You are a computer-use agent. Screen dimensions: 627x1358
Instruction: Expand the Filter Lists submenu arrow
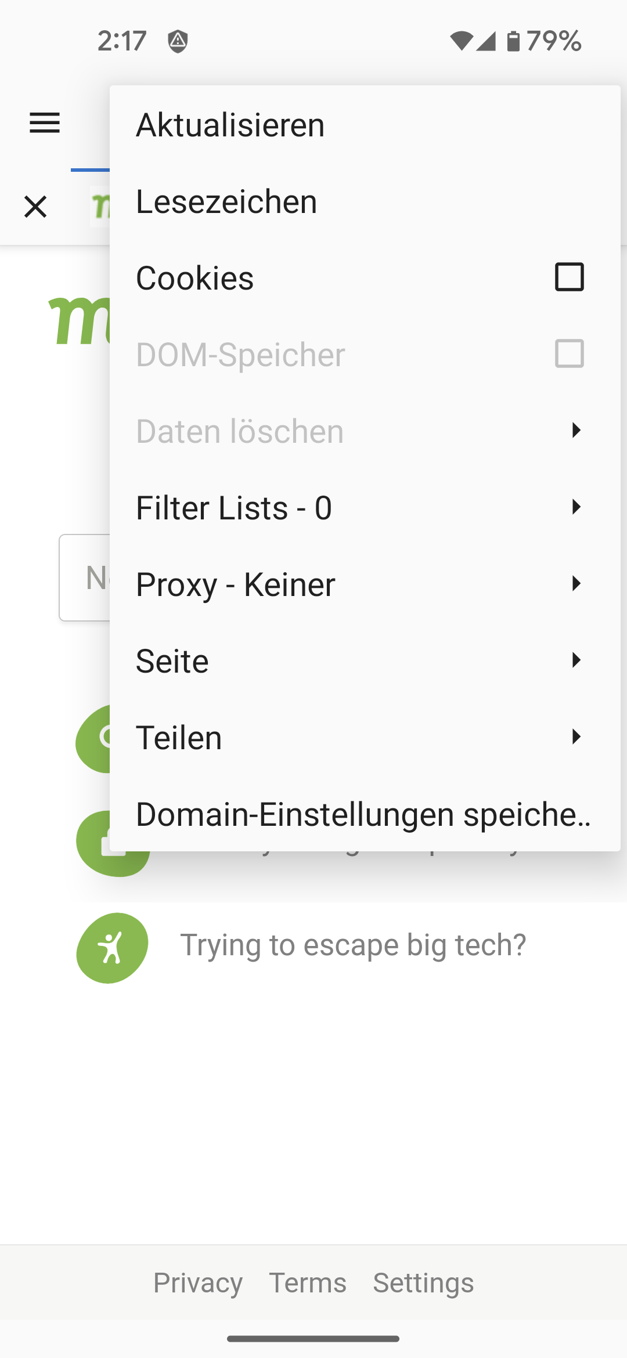(x=576, y=507)
